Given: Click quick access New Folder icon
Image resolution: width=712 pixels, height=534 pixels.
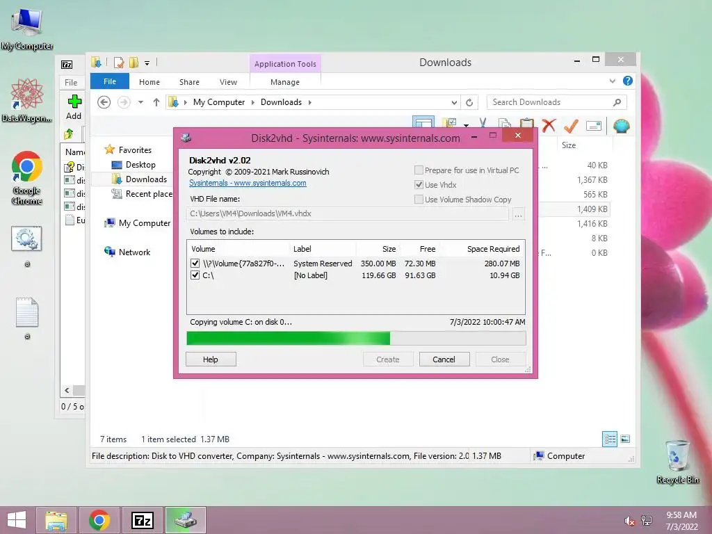Looking at the screenshot, I should 133,63.
